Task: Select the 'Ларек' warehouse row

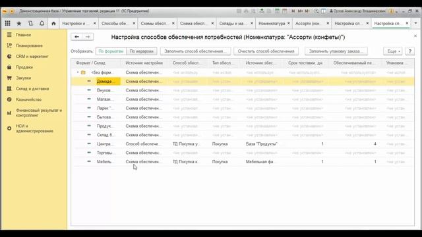Action: (243, 108)
